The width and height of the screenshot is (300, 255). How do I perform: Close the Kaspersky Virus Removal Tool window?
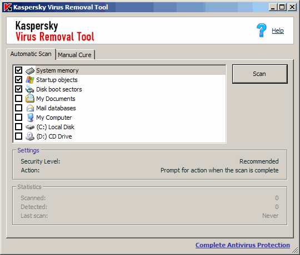(x=292, y=7)
